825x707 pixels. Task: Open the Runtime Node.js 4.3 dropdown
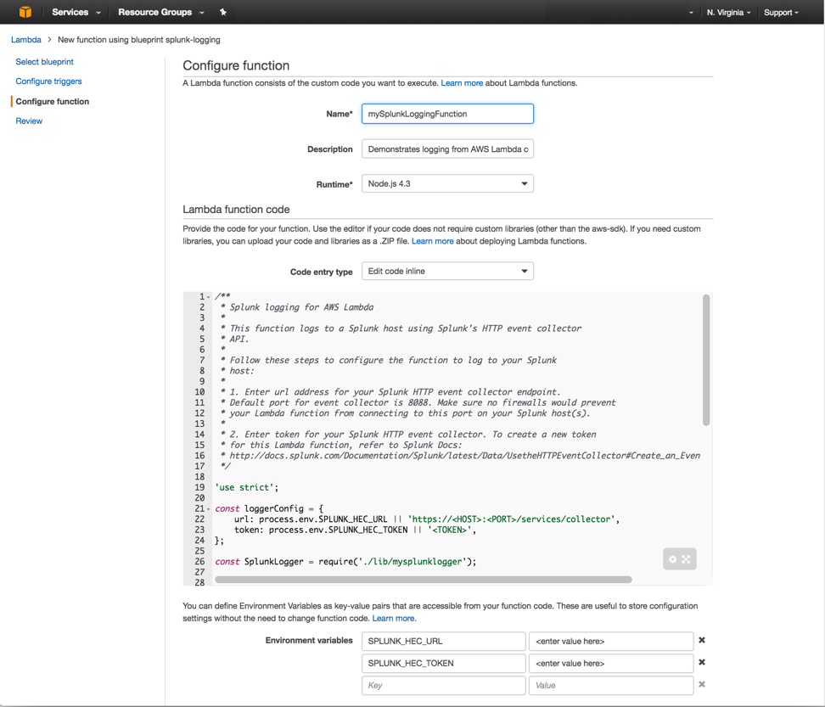coord(448,183)
